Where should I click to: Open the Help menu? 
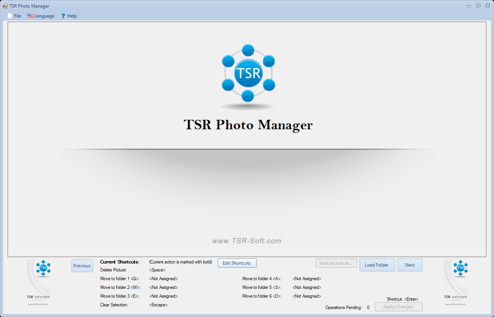click(x=69, y=16)
